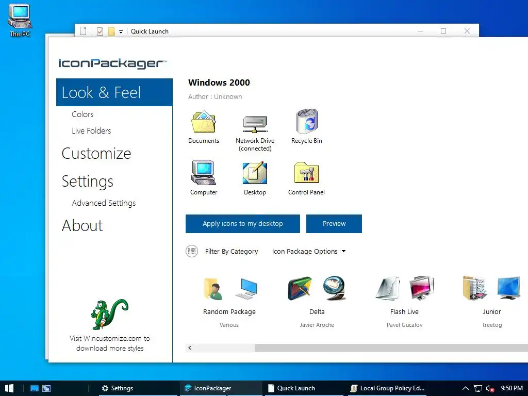
Task: Click the 9:50 PM taskbar clock
Action: [x=511, y=388]
